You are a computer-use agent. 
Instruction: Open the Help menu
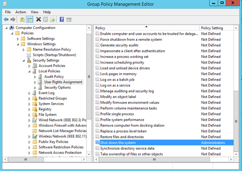[47, 12]
